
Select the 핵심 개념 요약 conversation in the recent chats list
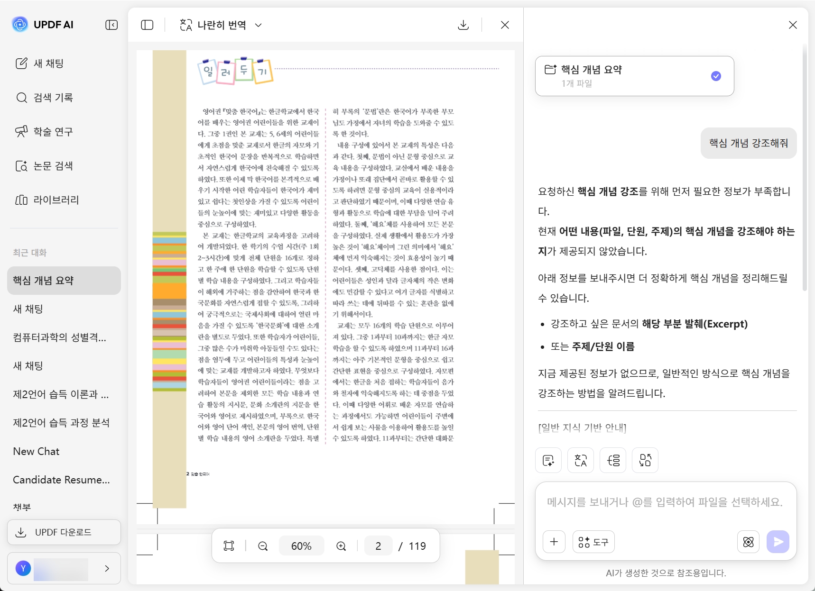[64, 281]
